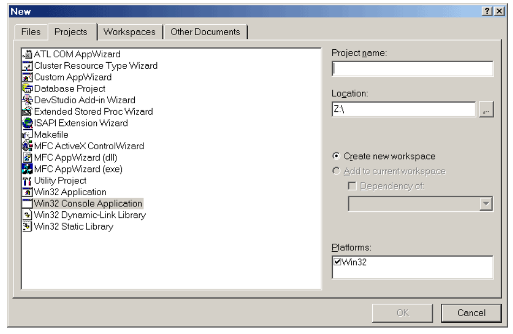Open the Other Documents tab

point(206,32)
